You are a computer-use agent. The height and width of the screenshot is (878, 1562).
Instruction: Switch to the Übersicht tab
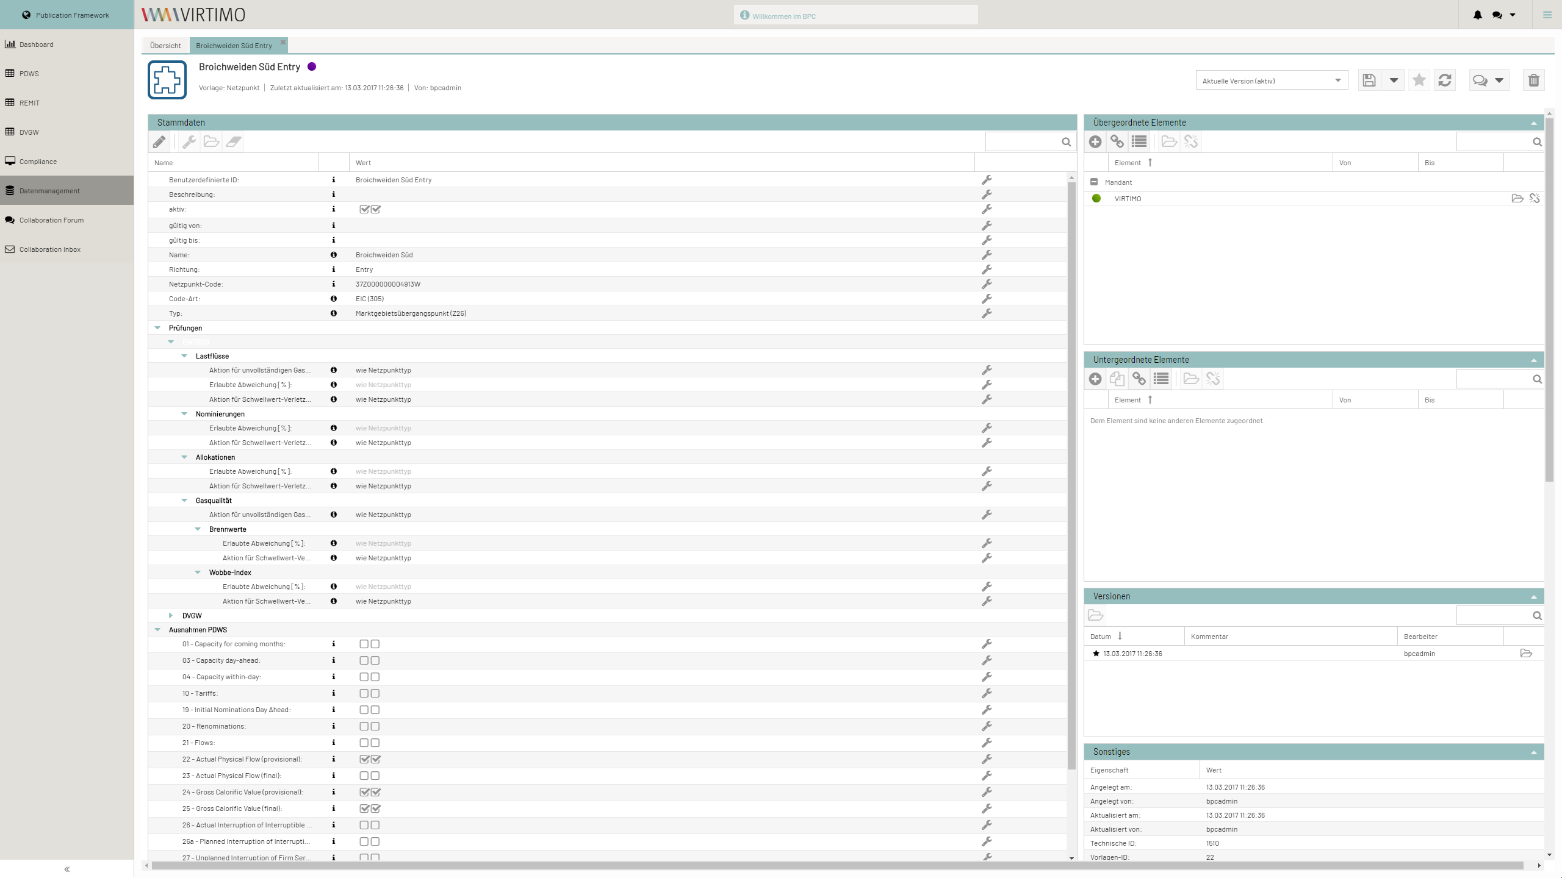click(x=165, y=46)
